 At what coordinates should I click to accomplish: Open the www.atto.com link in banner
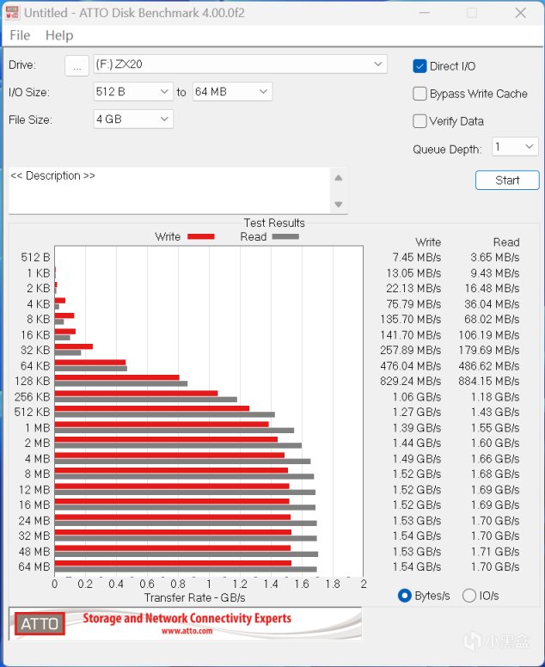(x=187, y=631)
